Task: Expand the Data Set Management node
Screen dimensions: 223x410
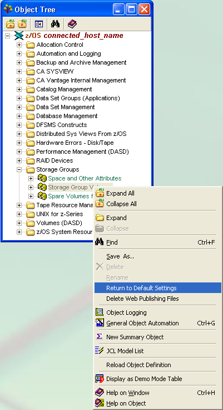Action: click(x=19, y=107)
